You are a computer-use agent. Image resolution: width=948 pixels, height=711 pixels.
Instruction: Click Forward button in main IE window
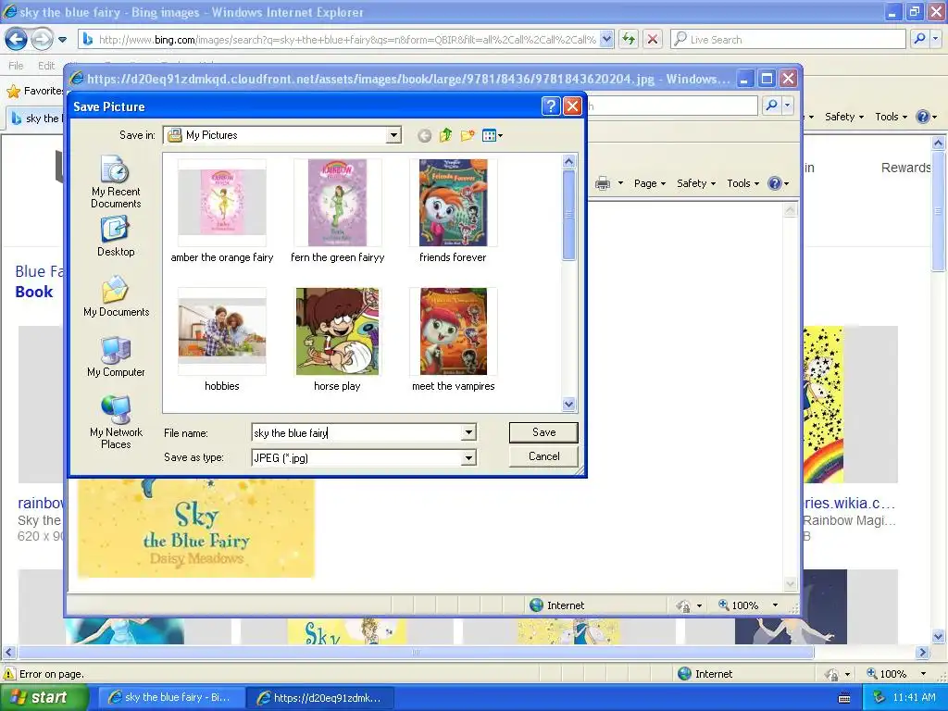(x=41, y=39)
